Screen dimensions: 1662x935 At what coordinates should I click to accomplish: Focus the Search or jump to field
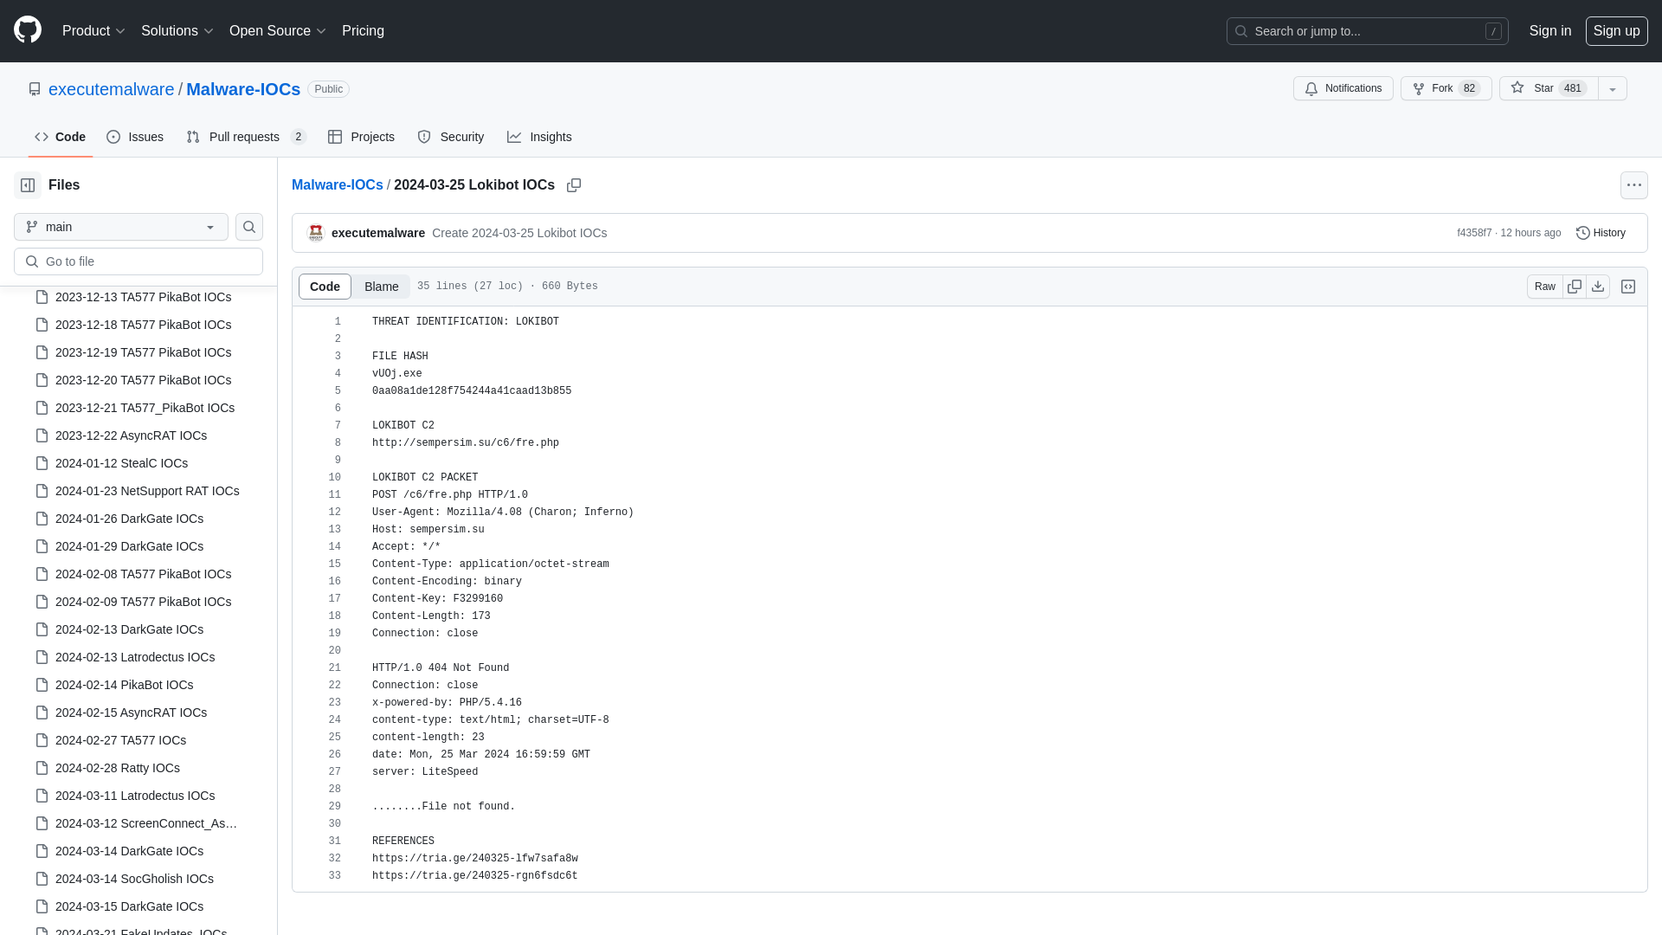[1368, 31]
